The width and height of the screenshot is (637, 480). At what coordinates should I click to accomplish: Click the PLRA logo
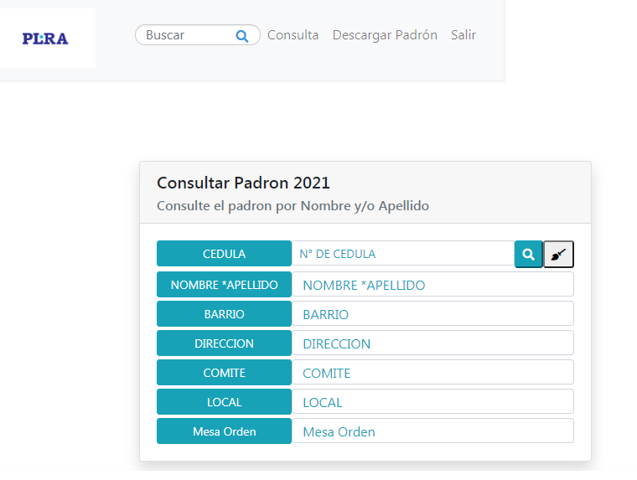pos(45,38)
